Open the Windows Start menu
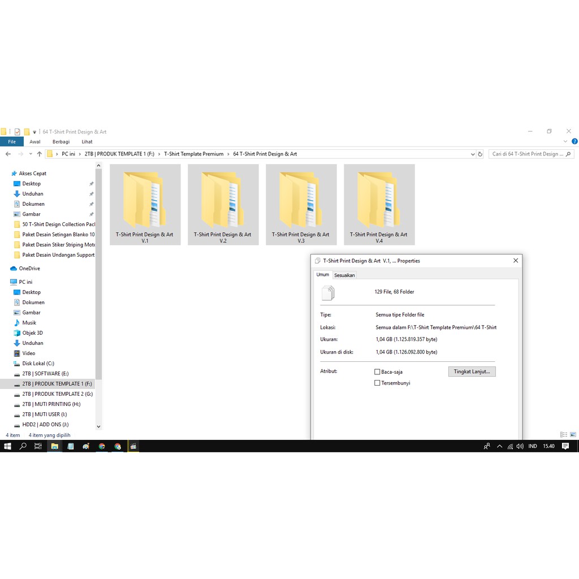 point(7,446)
